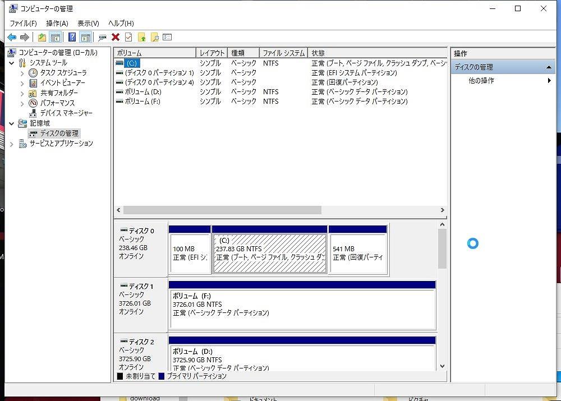The width and height of the screenshot is (561, 401).
Task: Collapse the ディスクの管理 actions section arrow
Action: point(549,67)
